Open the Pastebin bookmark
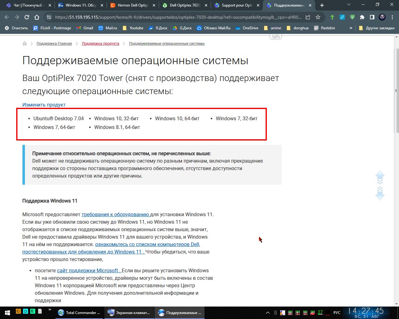Viewport: 399px width, 319px height. tap(324, 28)
